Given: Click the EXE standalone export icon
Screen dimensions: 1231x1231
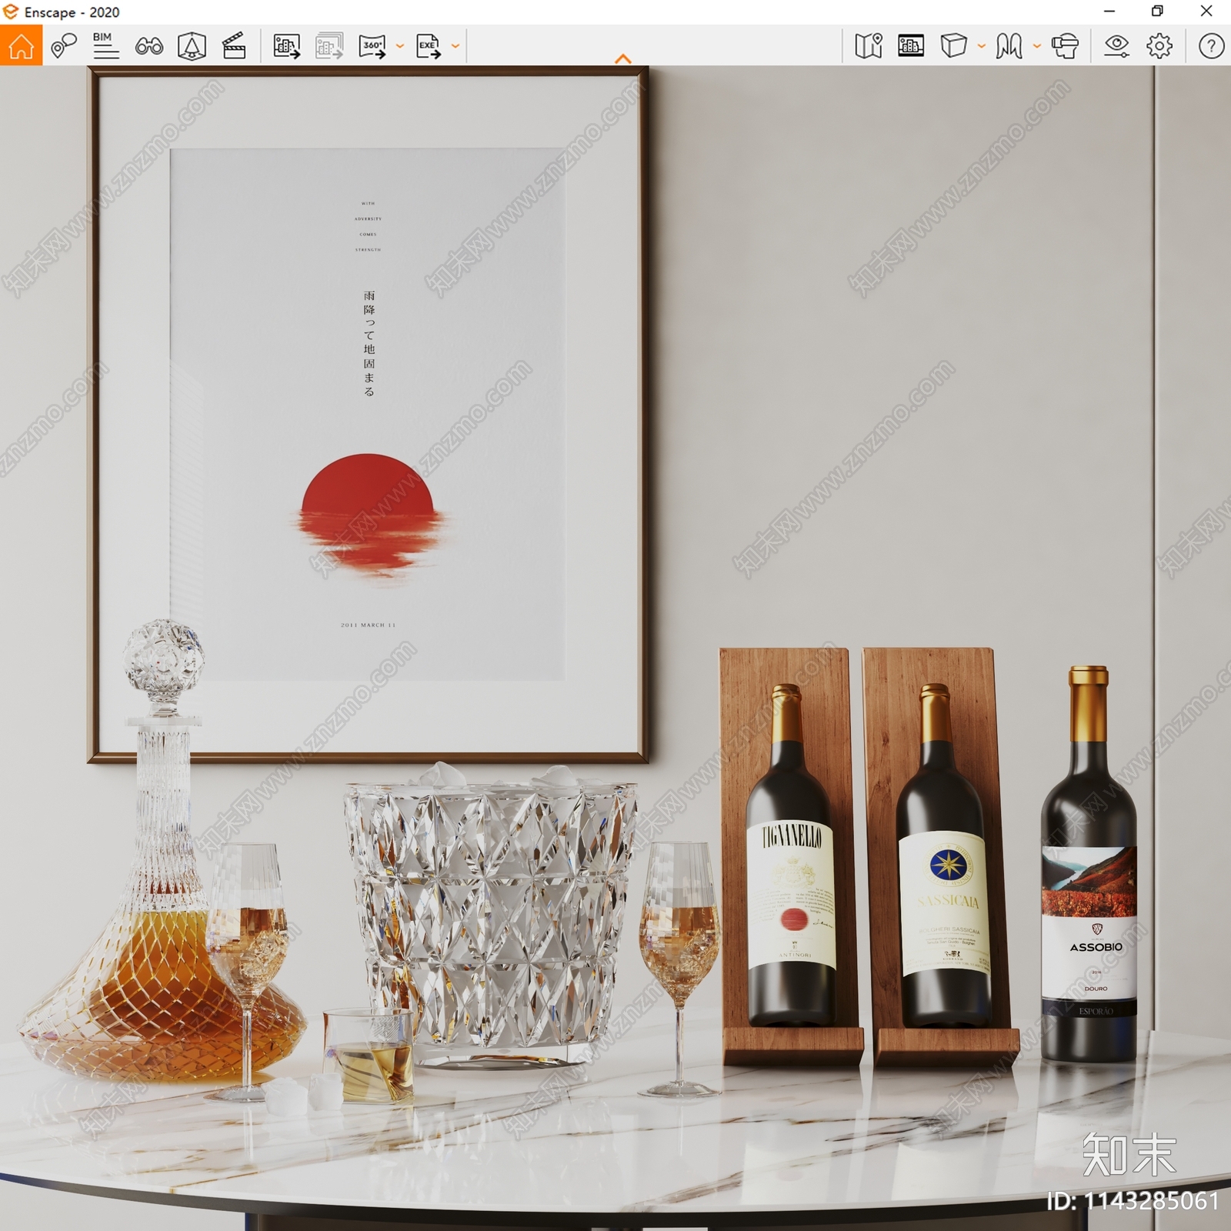Looking at the screenshot, I should click(429, 46).
